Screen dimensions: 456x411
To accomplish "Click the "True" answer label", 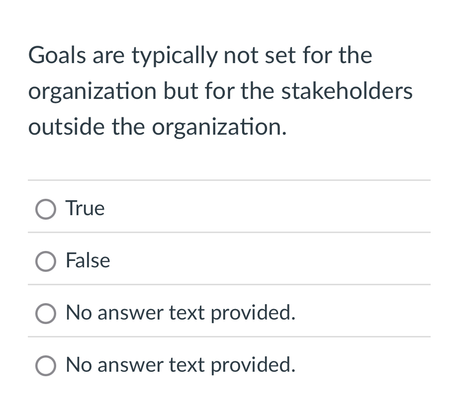I will click(85, 208).
